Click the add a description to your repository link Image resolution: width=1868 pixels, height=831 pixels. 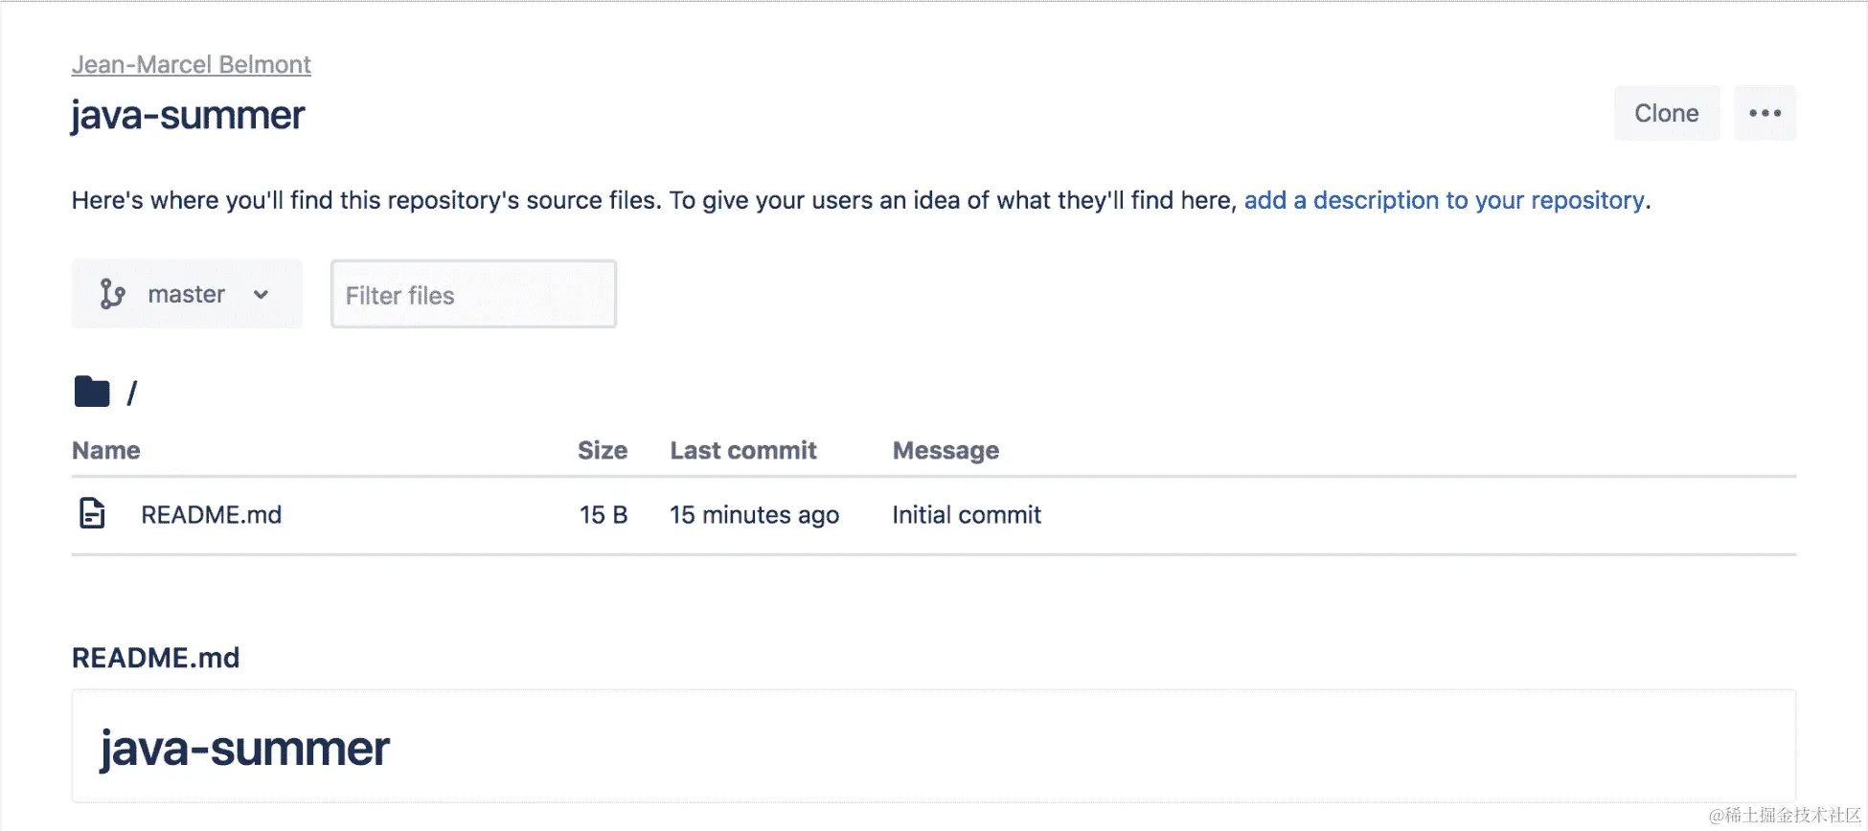(x=1444, y=200)
